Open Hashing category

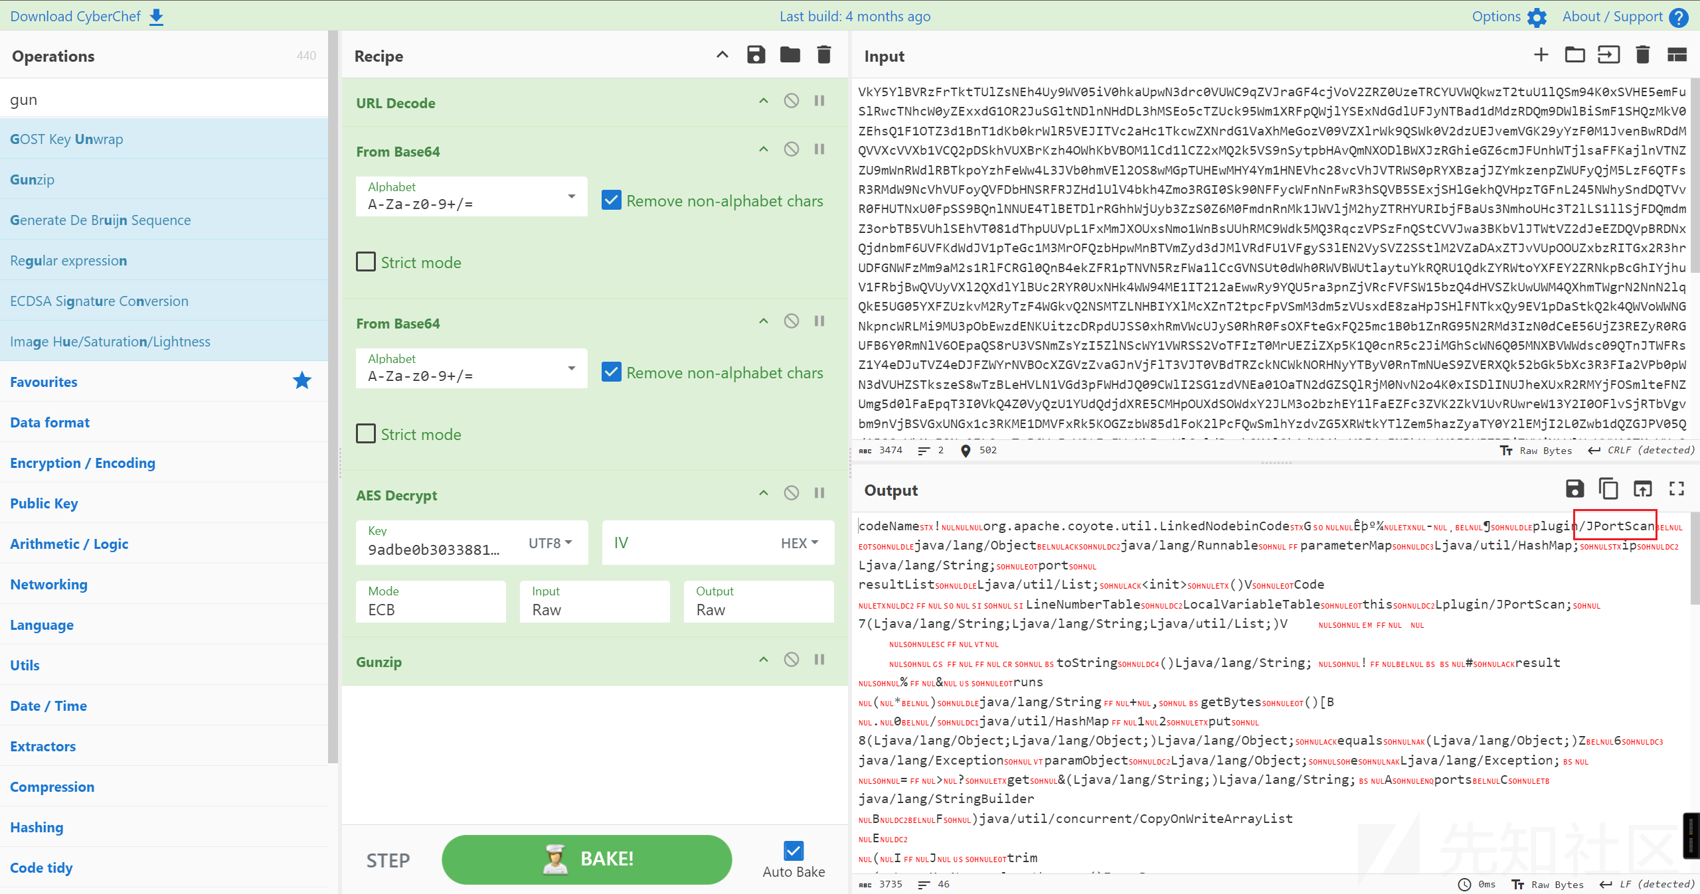164,827
